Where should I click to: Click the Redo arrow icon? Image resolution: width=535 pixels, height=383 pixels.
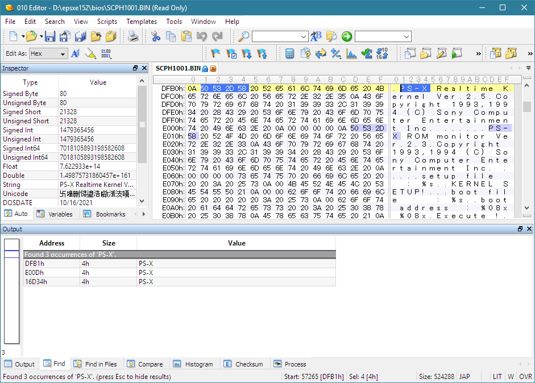coord(217,36)
